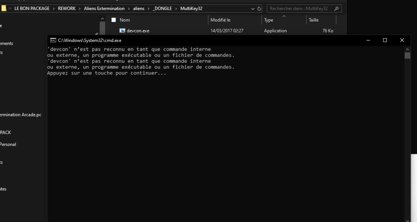The width and height of the screenshot is (417, 222).
Task: Show hidden parent folders via double-chevron
Action: [x=10, y=8]
